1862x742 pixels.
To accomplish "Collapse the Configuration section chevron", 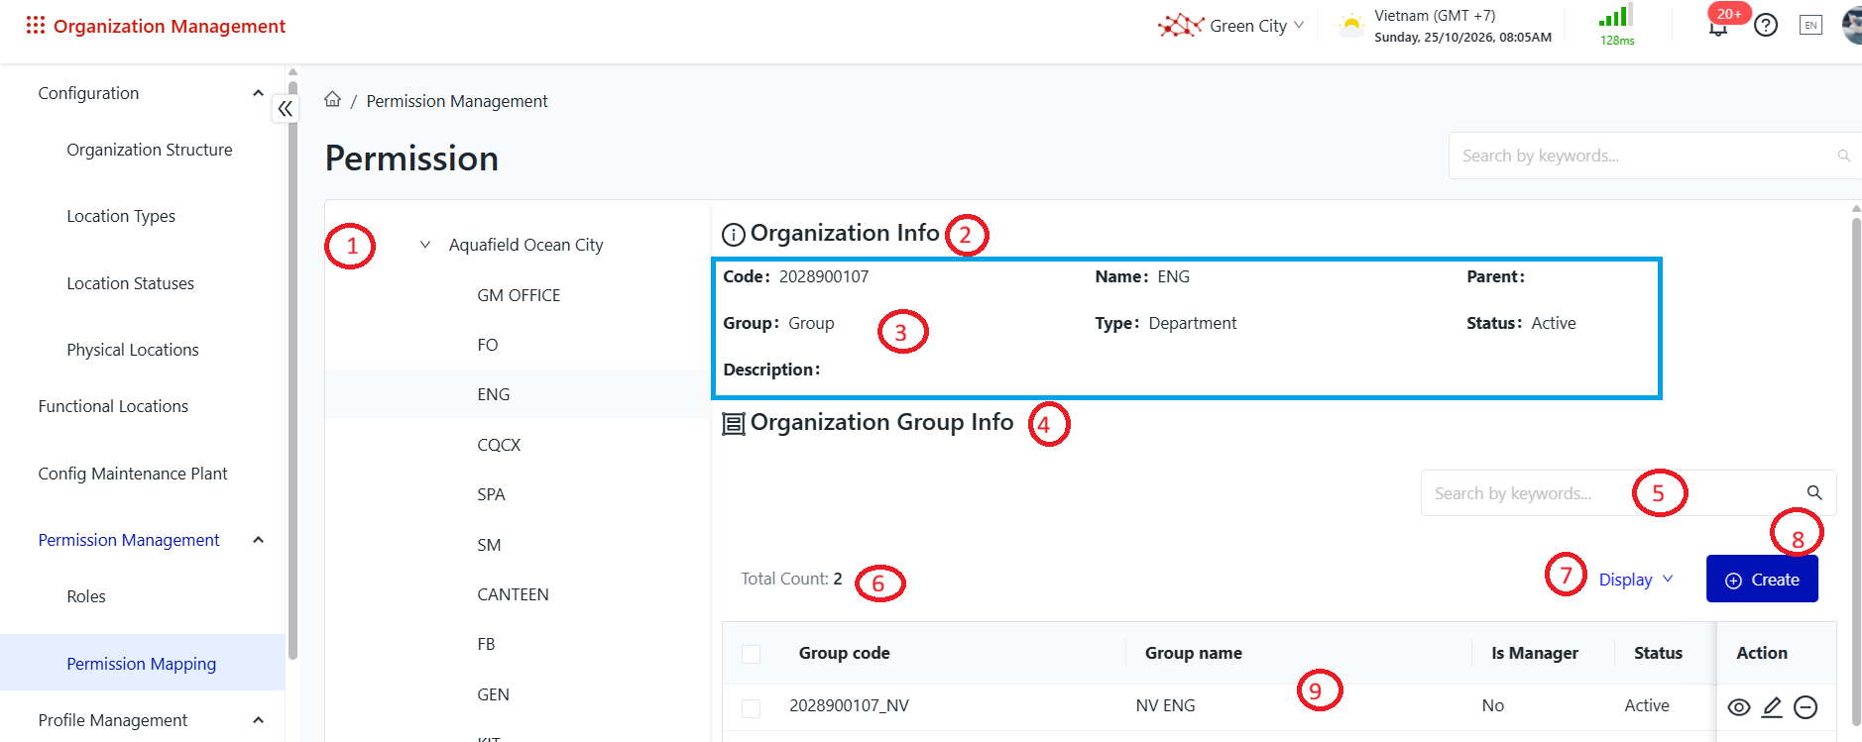I will click(259, 93).
